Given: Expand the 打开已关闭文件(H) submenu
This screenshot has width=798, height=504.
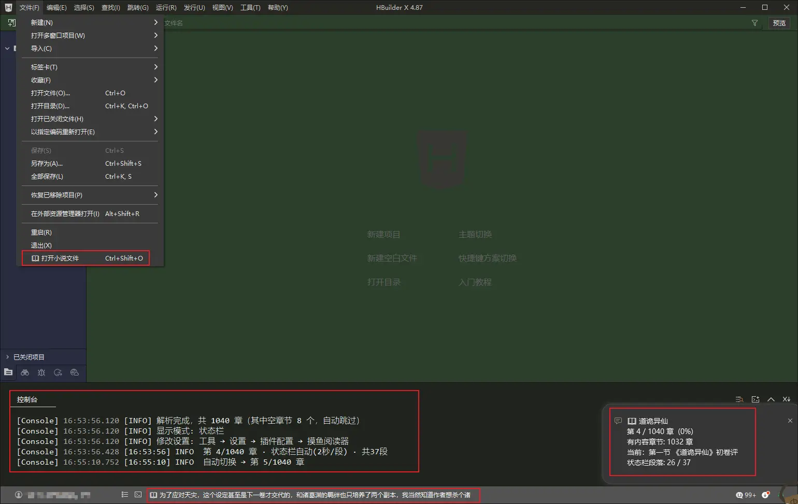Looking at the screenshot, I should click(x=93, y=119).
